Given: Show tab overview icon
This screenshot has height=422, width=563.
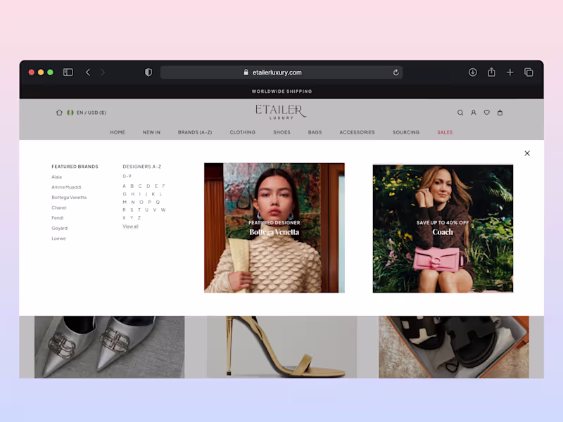Looking at the screenshot, I should [529, 72].
